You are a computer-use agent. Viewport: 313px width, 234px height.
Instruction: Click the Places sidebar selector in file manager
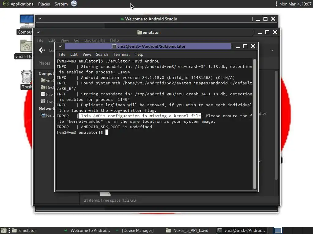[44, 63]
